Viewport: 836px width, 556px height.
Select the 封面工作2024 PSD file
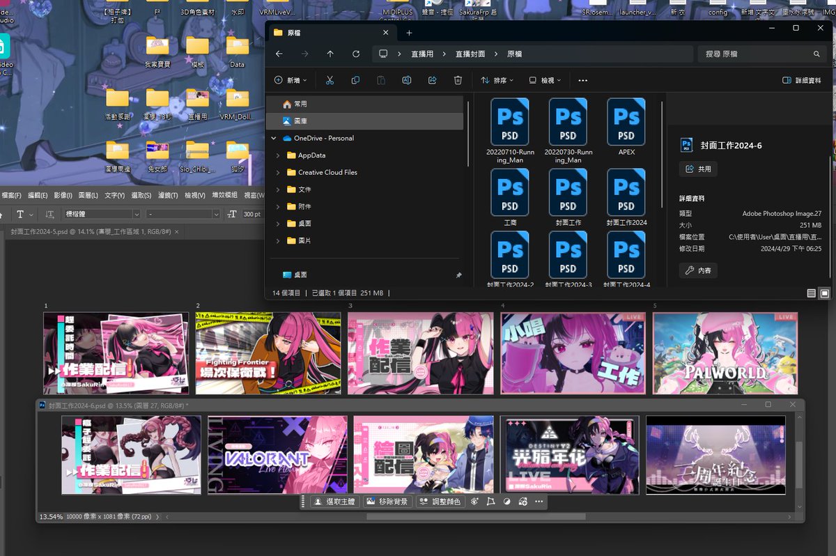[x=626, y=198]
